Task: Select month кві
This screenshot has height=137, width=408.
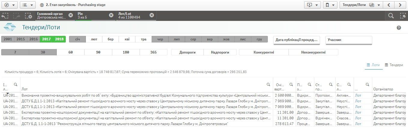Action: coord(127,39)
